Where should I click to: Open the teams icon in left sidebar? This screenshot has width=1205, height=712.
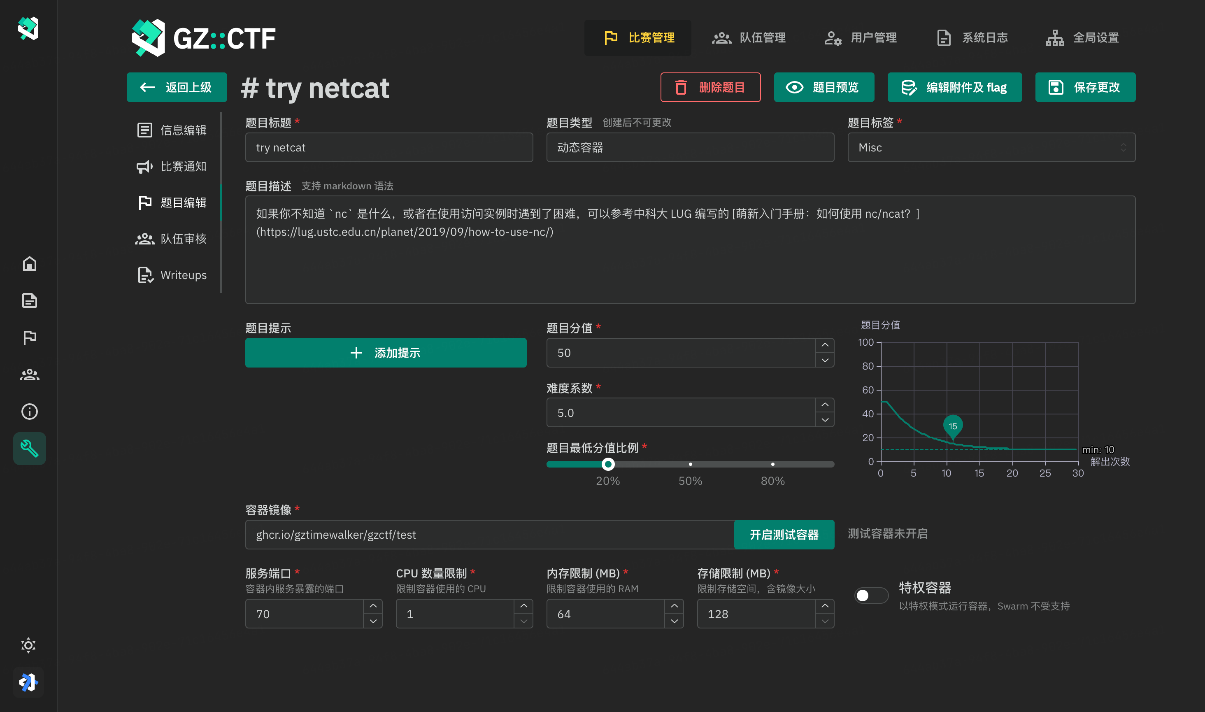29,375
